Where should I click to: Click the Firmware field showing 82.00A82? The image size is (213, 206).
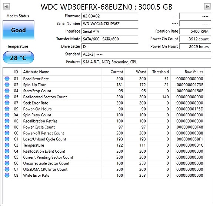[x=110, y=16]
